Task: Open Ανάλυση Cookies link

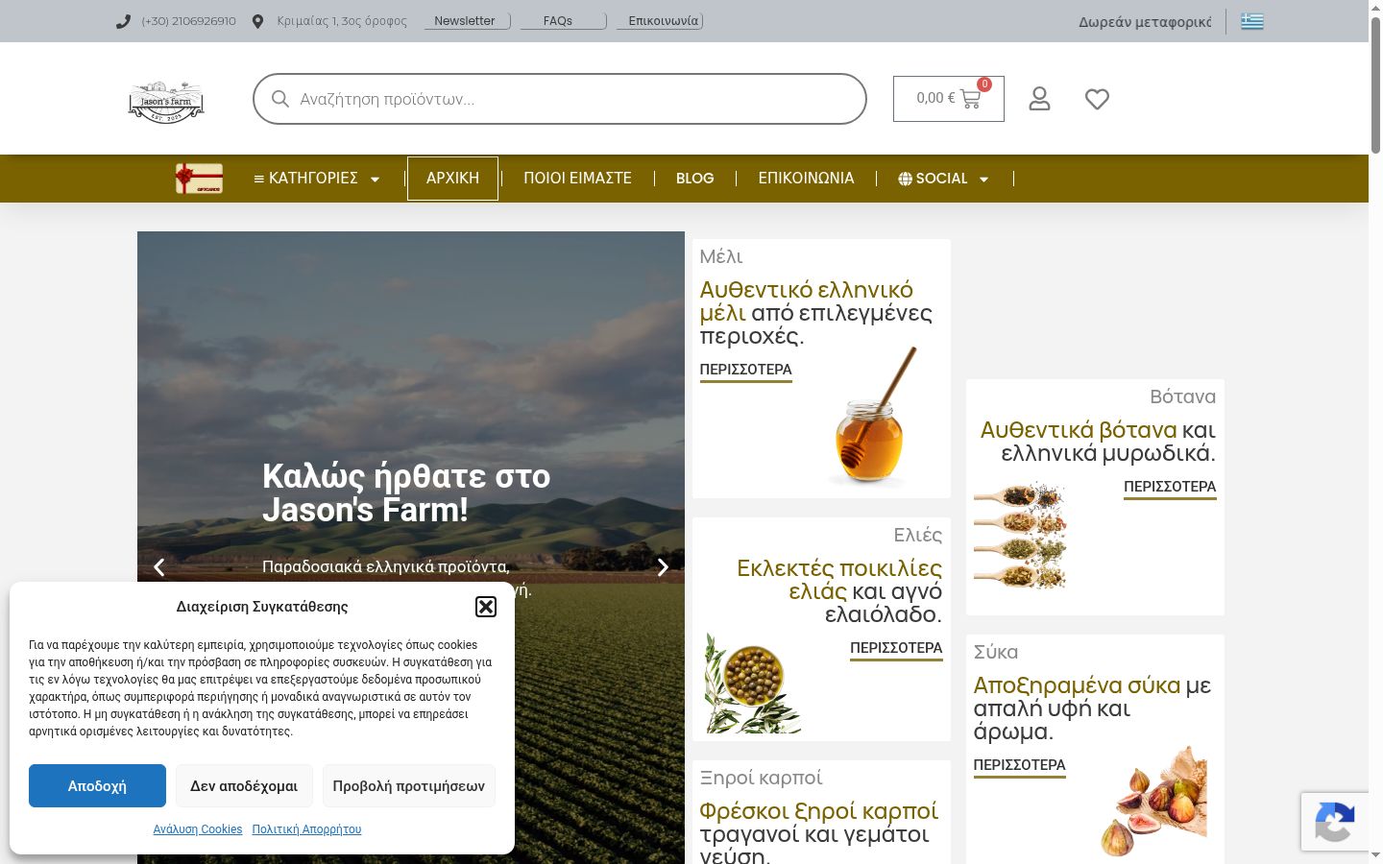Action: [x=198, y=829]
